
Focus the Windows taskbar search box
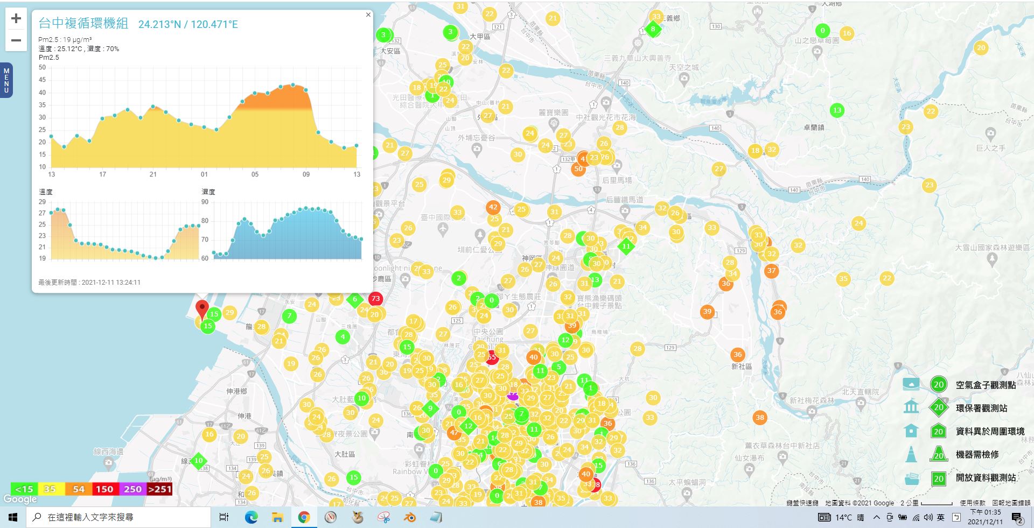[118, 517]
